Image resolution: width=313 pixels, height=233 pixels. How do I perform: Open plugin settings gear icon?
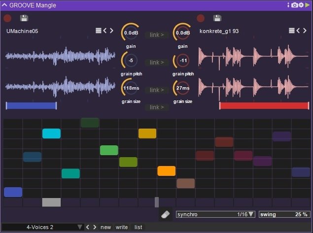301,5
